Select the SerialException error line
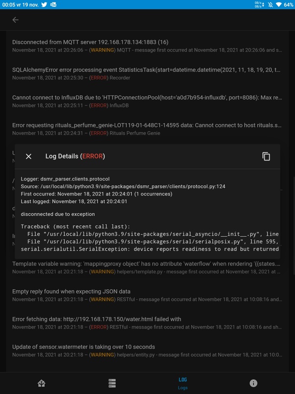 [x=150, y=249]
